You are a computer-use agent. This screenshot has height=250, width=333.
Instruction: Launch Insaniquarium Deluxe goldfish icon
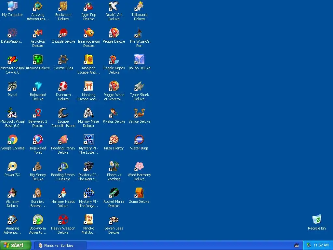[88, 33]
